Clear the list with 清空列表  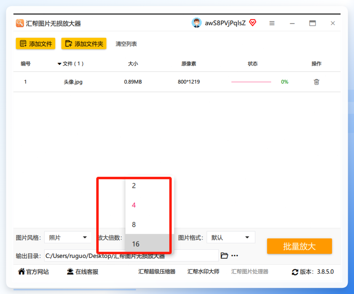(126, 44)
